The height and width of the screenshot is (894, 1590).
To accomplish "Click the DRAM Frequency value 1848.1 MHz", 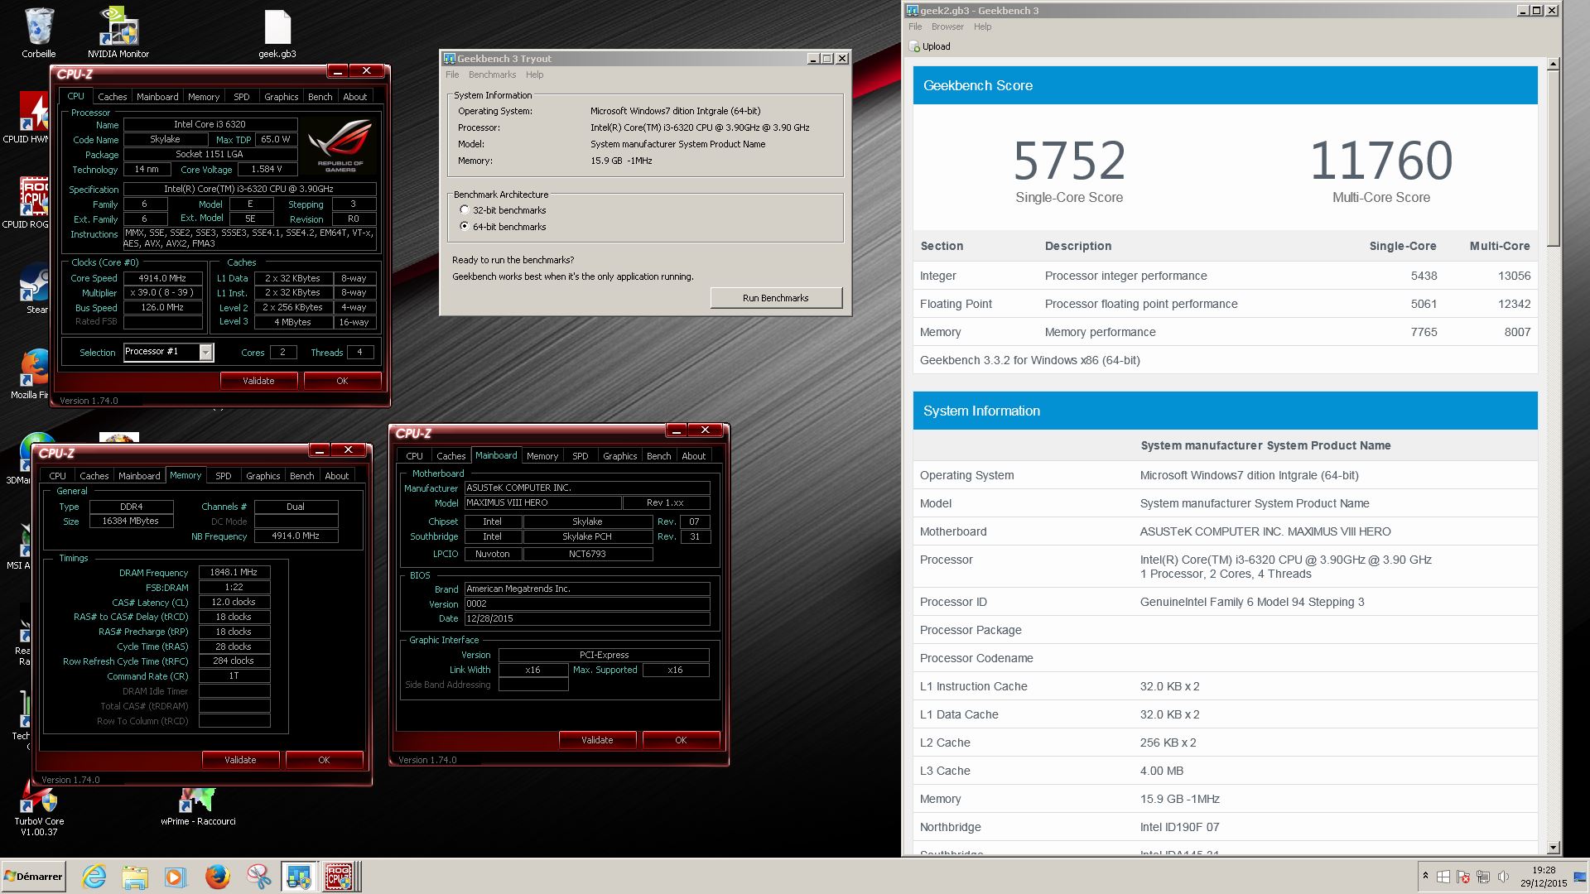I will click(234, 572).
